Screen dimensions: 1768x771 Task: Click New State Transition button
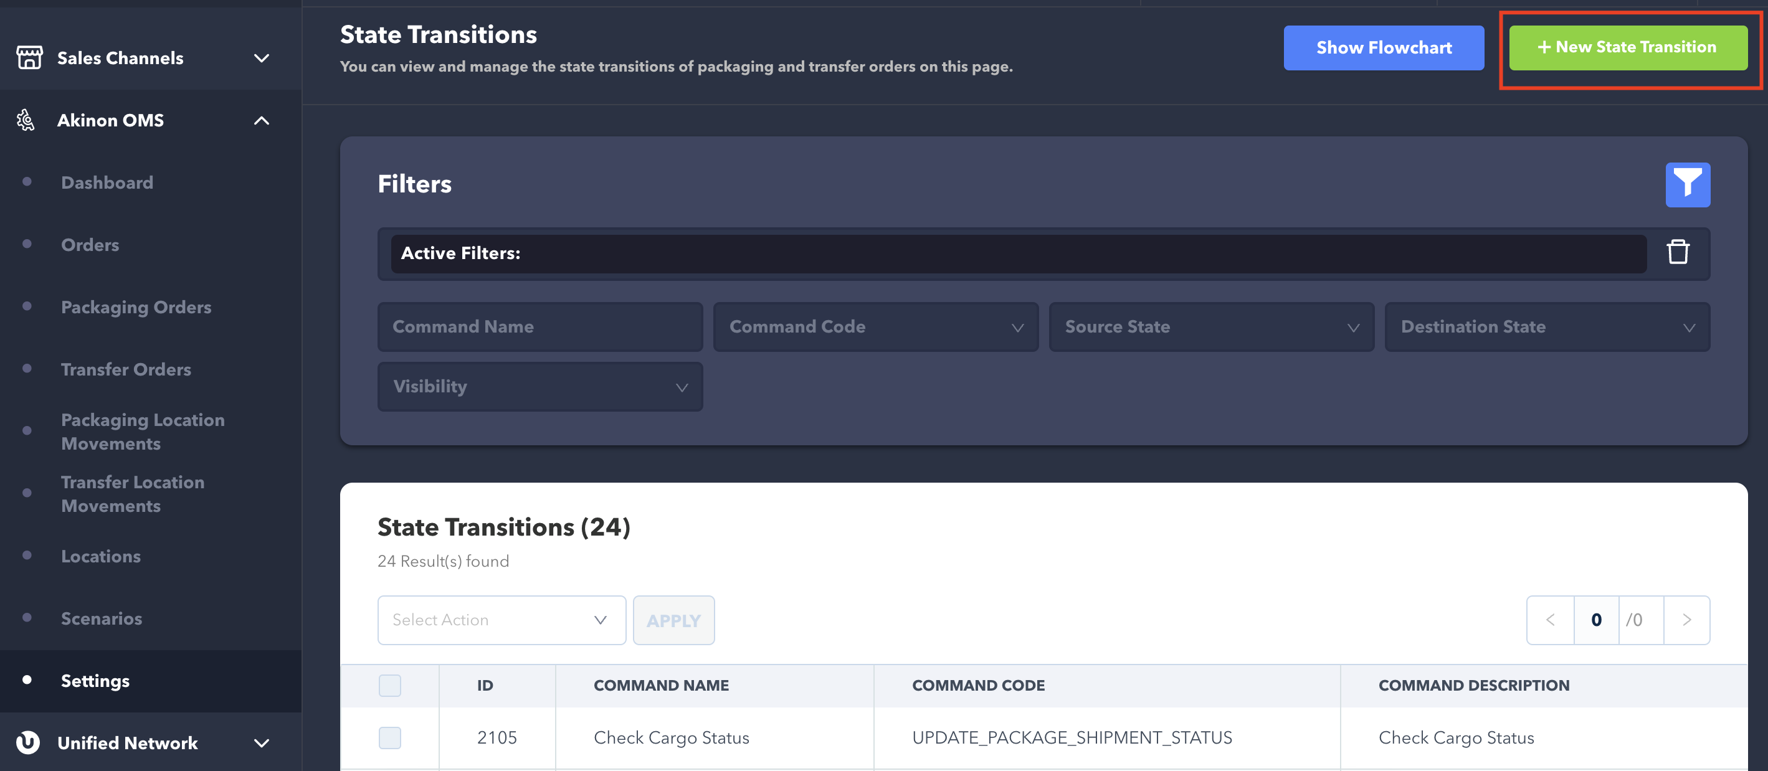(1627, 47)
